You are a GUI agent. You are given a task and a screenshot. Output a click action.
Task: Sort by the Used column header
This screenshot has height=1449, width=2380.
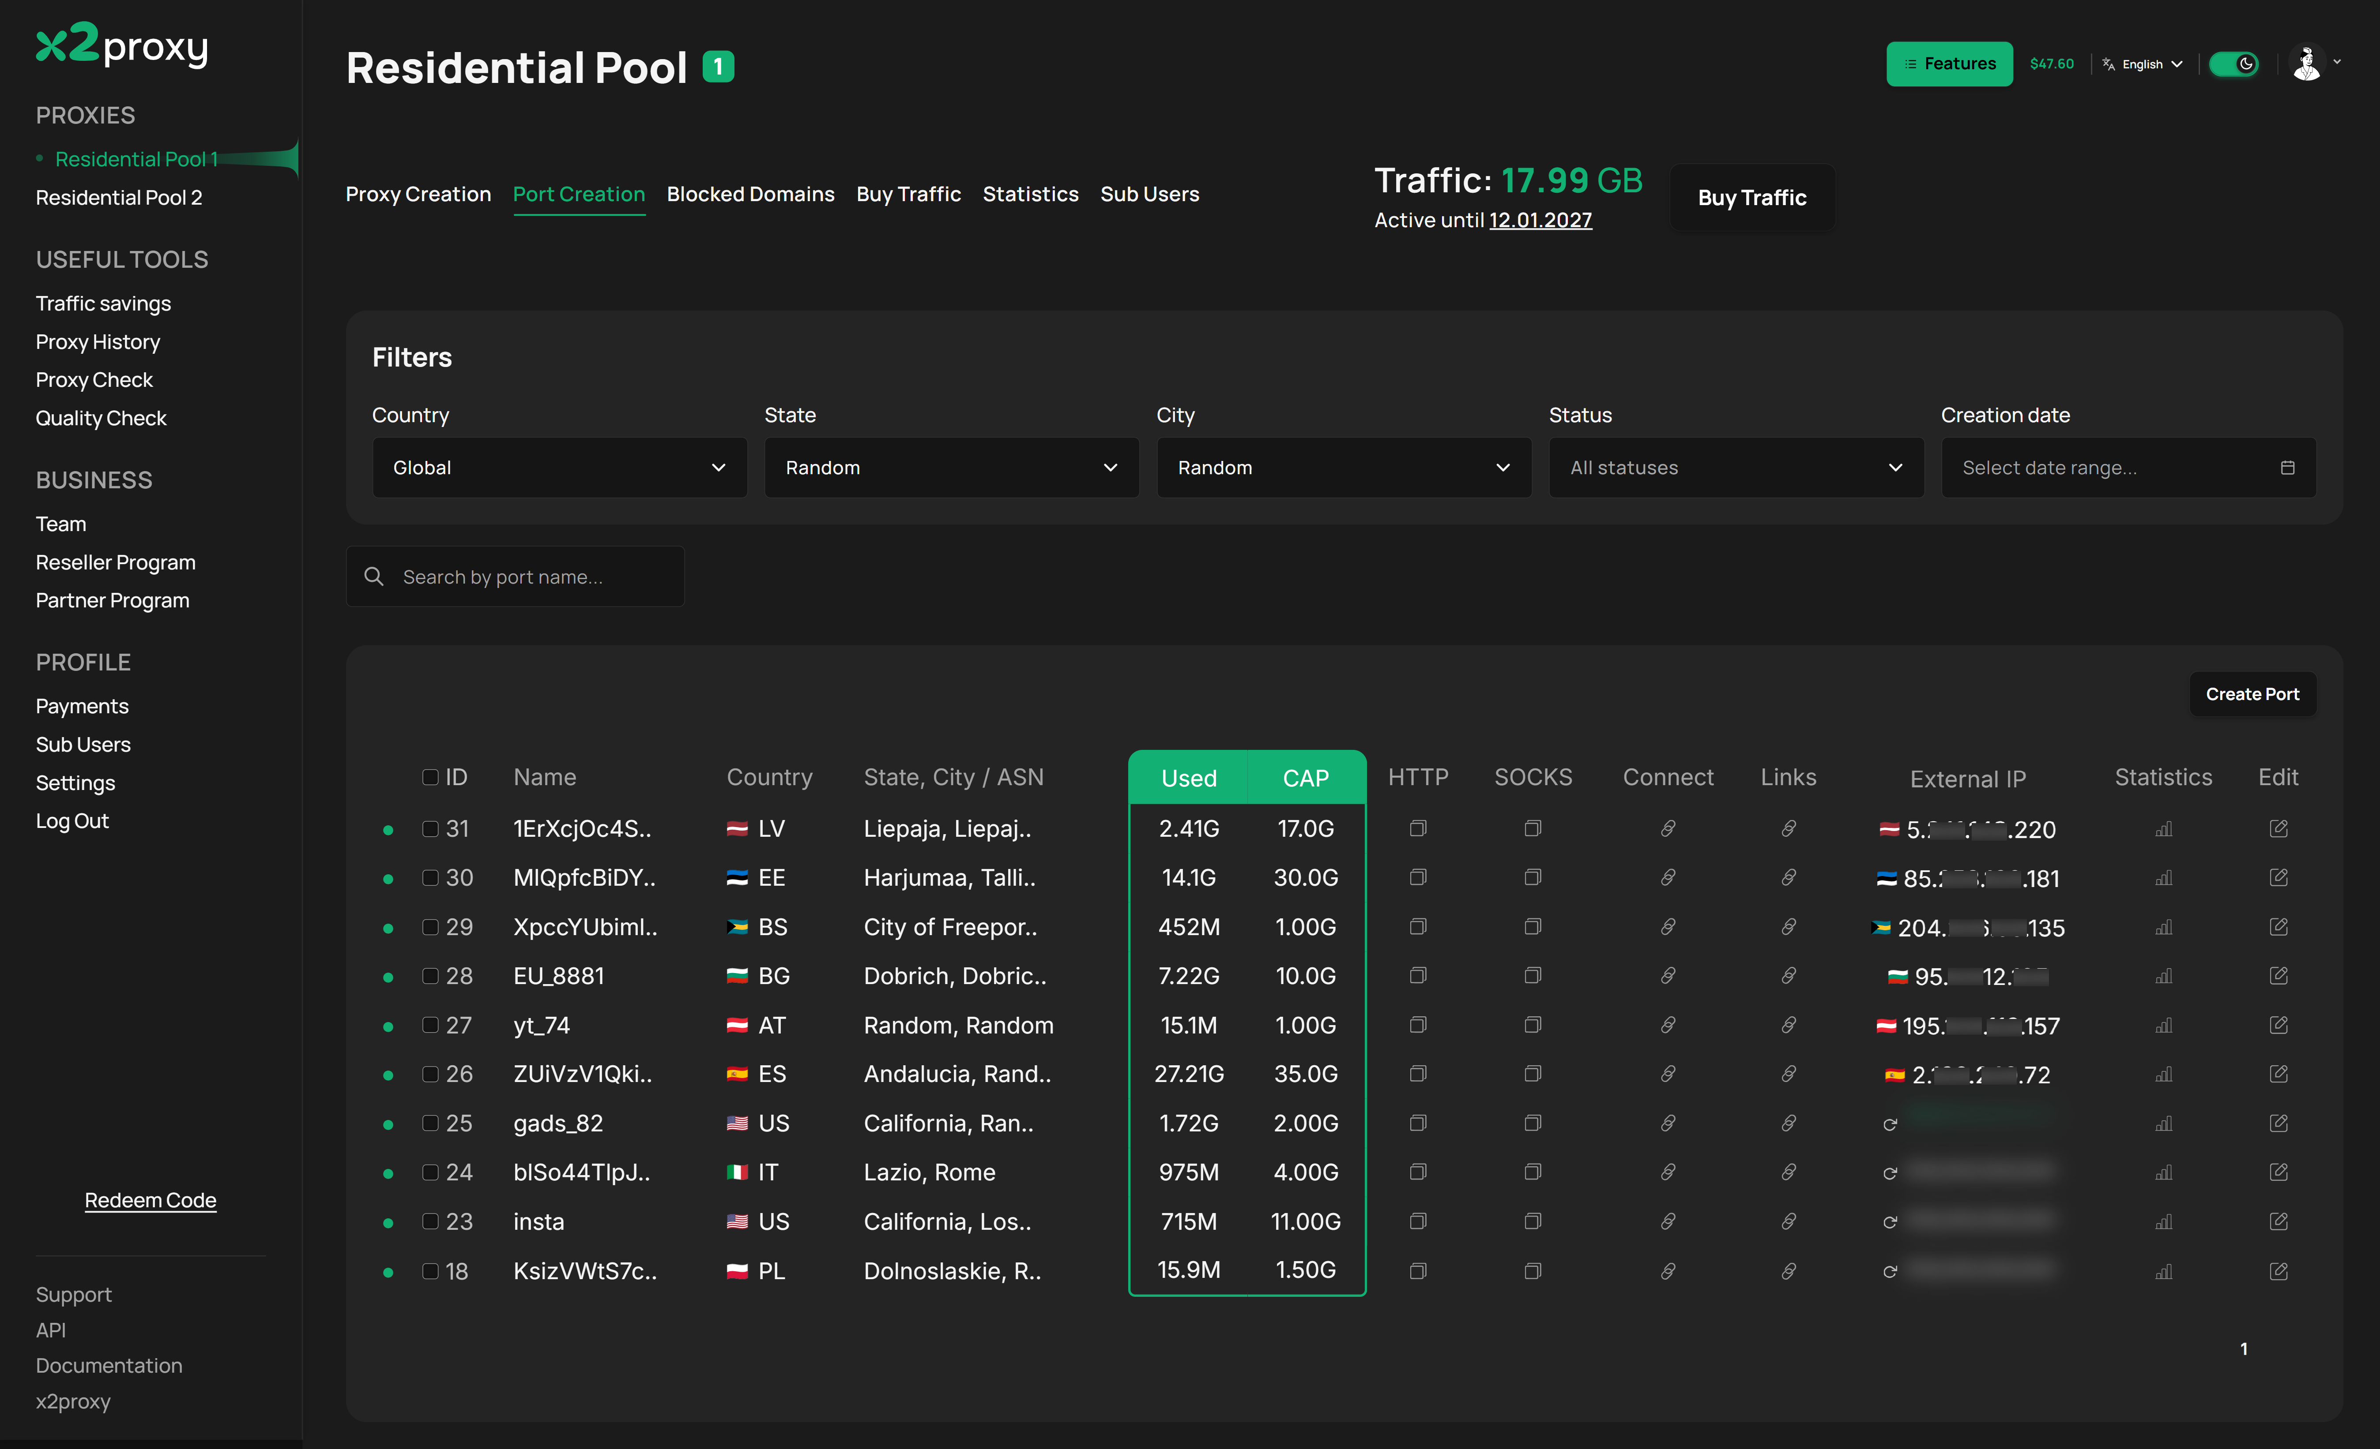[1189, 778]
